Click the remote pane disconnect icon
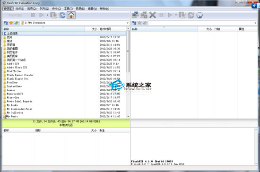Viewport: 260px width, 172px height. pos(144,15)
